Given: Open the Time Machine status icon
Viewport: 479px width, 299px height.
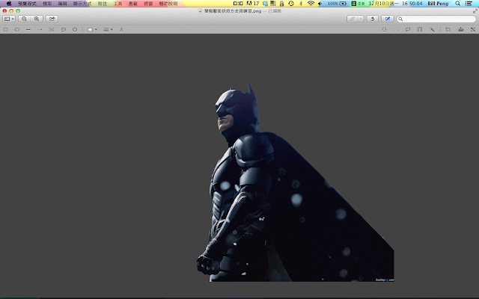Looking at the screenshot, I should (x=291, y=4).
